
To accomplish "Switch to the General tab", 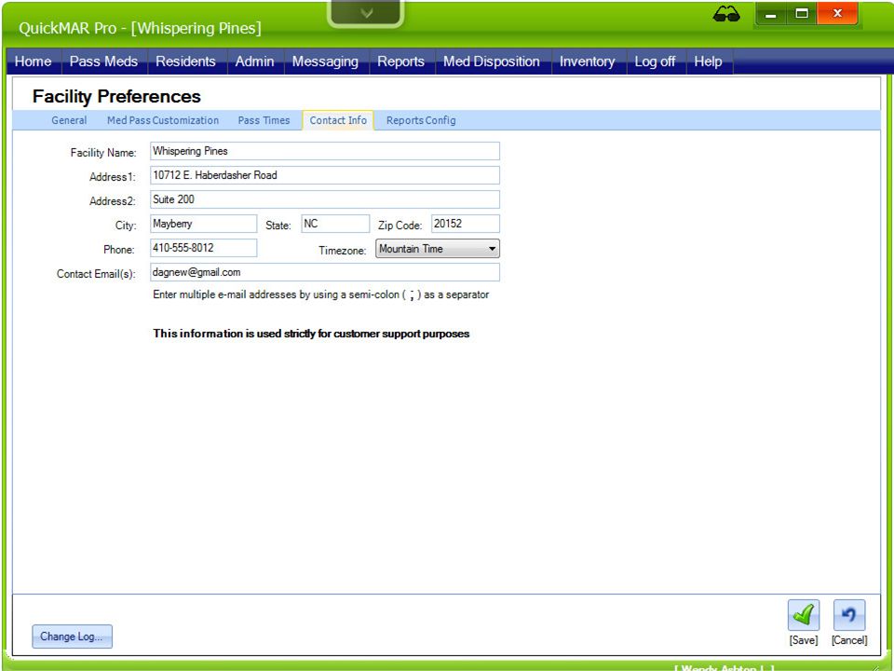I will (69, 120).
